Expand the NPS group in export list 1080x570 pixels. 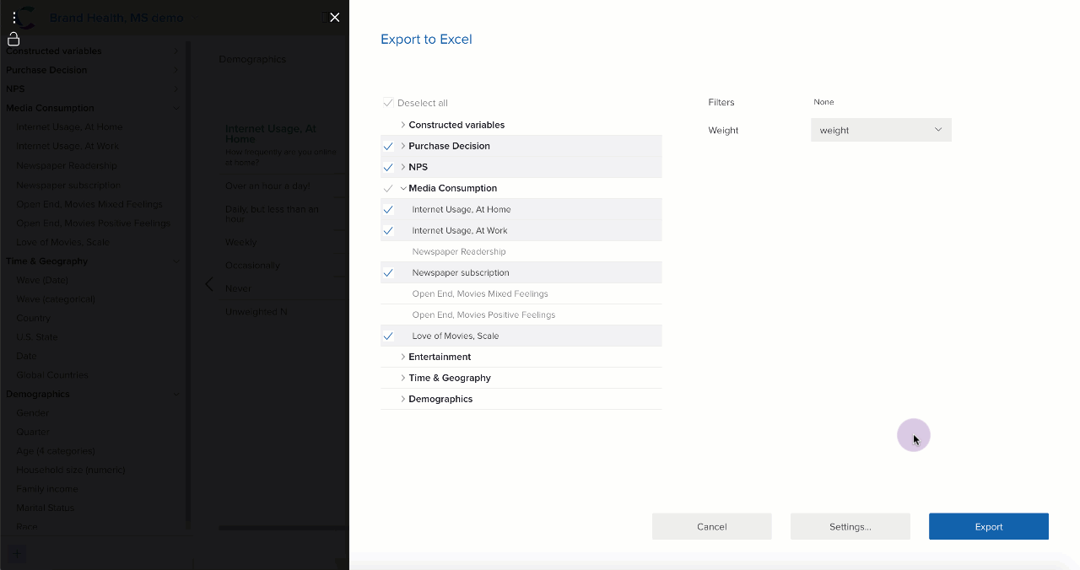pos(403,167)
